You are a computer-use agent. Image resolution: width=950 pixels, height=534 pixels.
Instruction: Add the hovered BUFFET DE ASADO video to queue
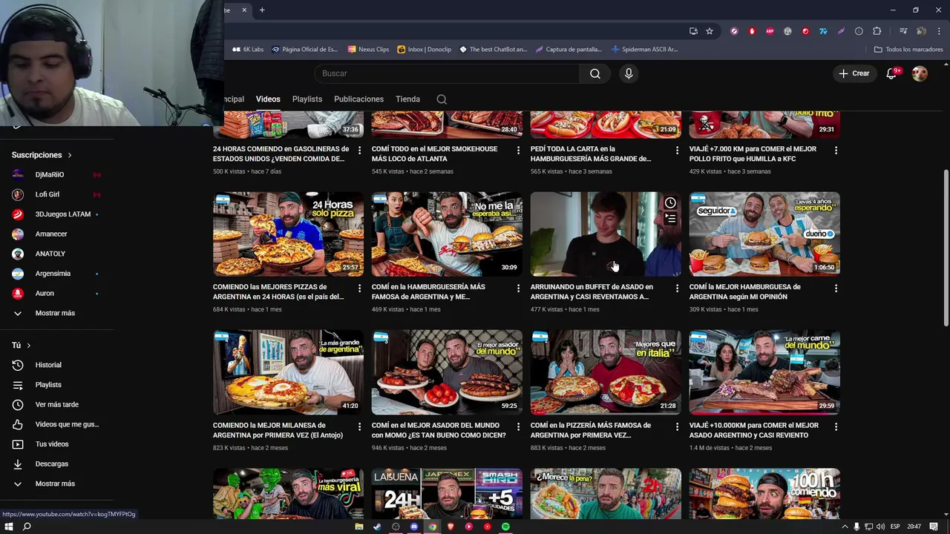670,219
